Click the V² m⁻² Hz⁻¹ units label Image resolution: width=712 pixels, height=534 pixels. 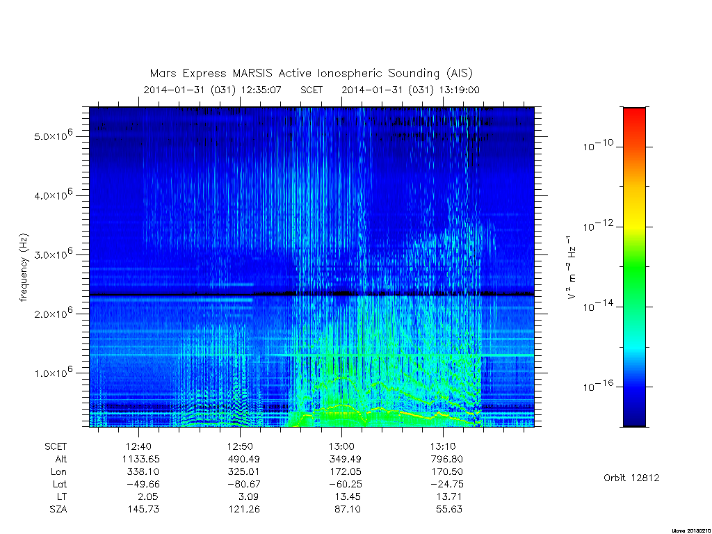tap(572, 267)
